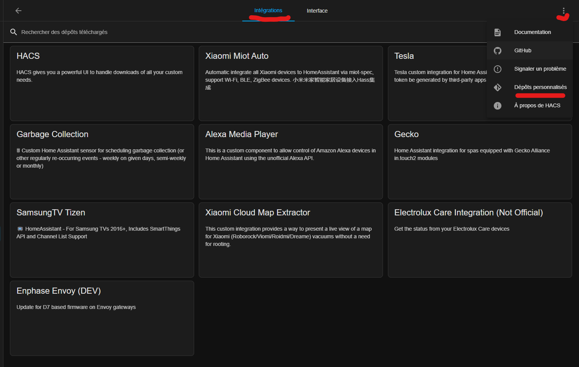Screen dimensions: 579x367
Task: Click description 'Custom Home Assistant sensor for scheduling'
Action: pyautogui.click(x=101, y=158)
